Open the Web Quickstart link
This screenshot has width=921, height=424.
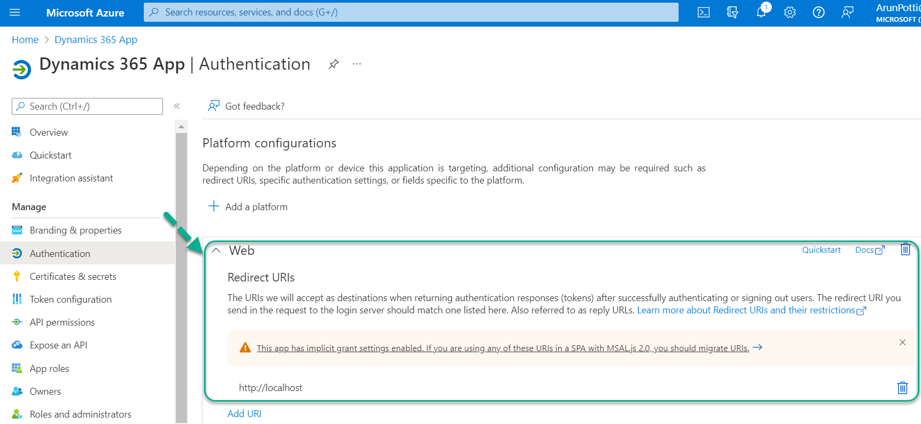(821, 250)
